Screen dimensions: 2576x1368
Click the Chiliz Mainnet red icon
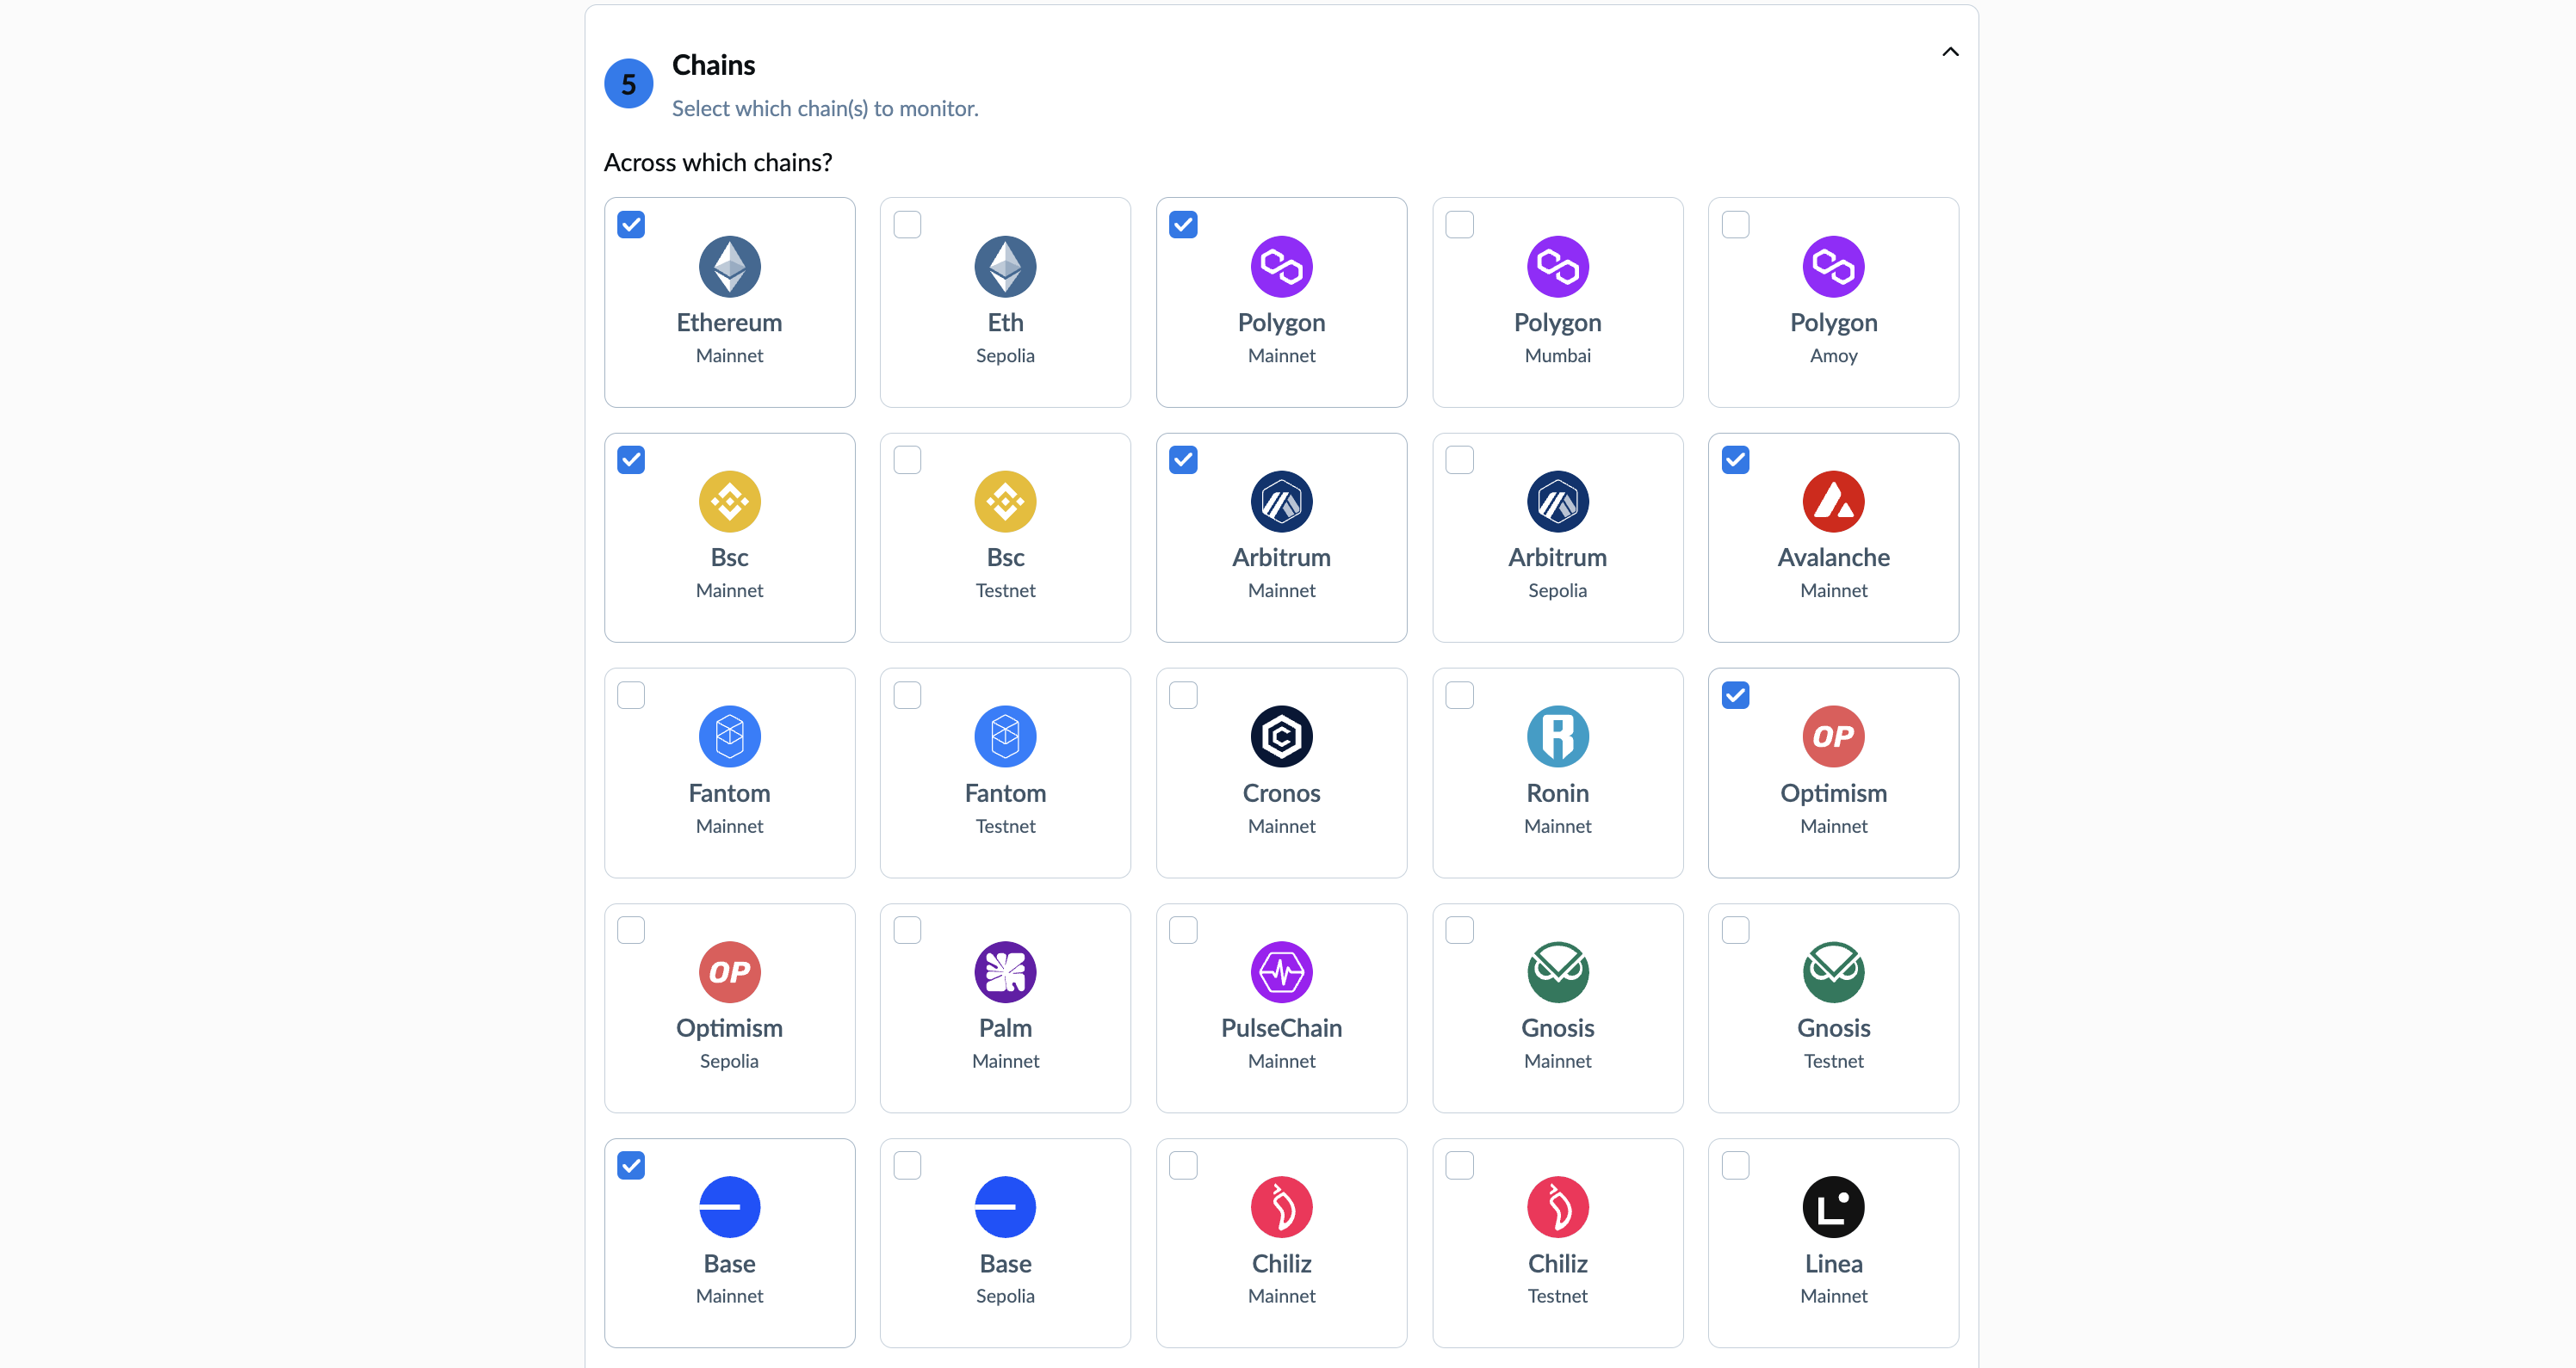tap(1281, 1207)
